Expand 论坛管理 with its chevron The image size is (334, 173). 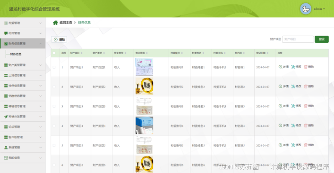[41, 127]
